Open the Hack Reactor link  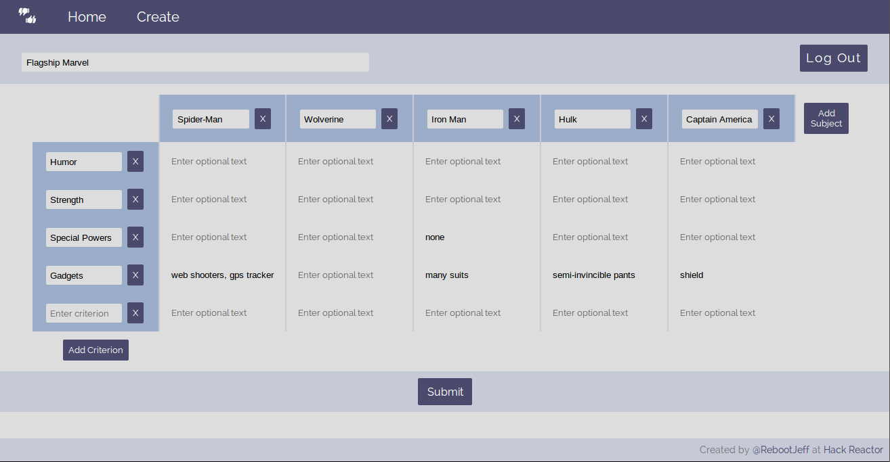[853, 450]
